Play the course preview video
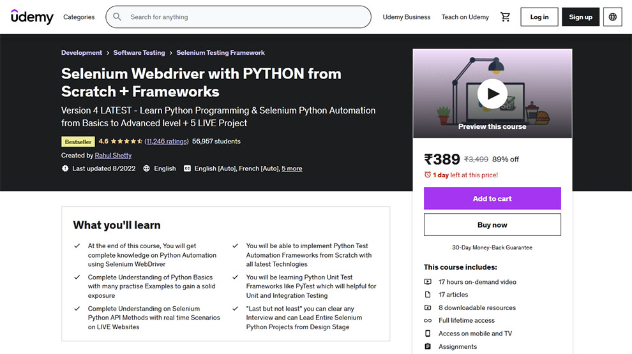The image size is (632, 354). (x=492, y=93)
